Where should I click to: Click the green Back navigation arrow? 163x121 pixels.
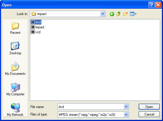click(112, 14)
